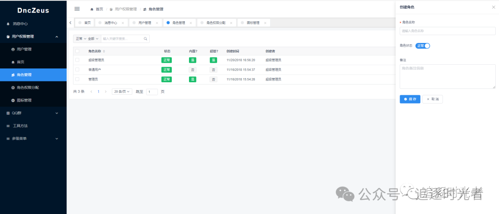Click the 图标管理 icon in sidebar
Screen dimensions: 499x214
13,100
